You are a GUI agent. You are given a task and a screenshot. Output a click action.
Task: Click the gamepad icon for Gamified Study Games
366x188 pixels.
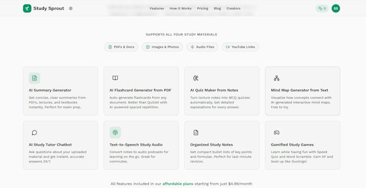tap(277, 132)
